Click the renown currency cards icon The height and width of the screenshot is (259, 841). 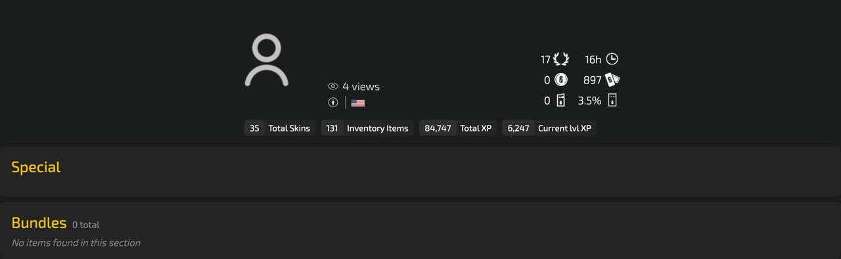[612, 80]
